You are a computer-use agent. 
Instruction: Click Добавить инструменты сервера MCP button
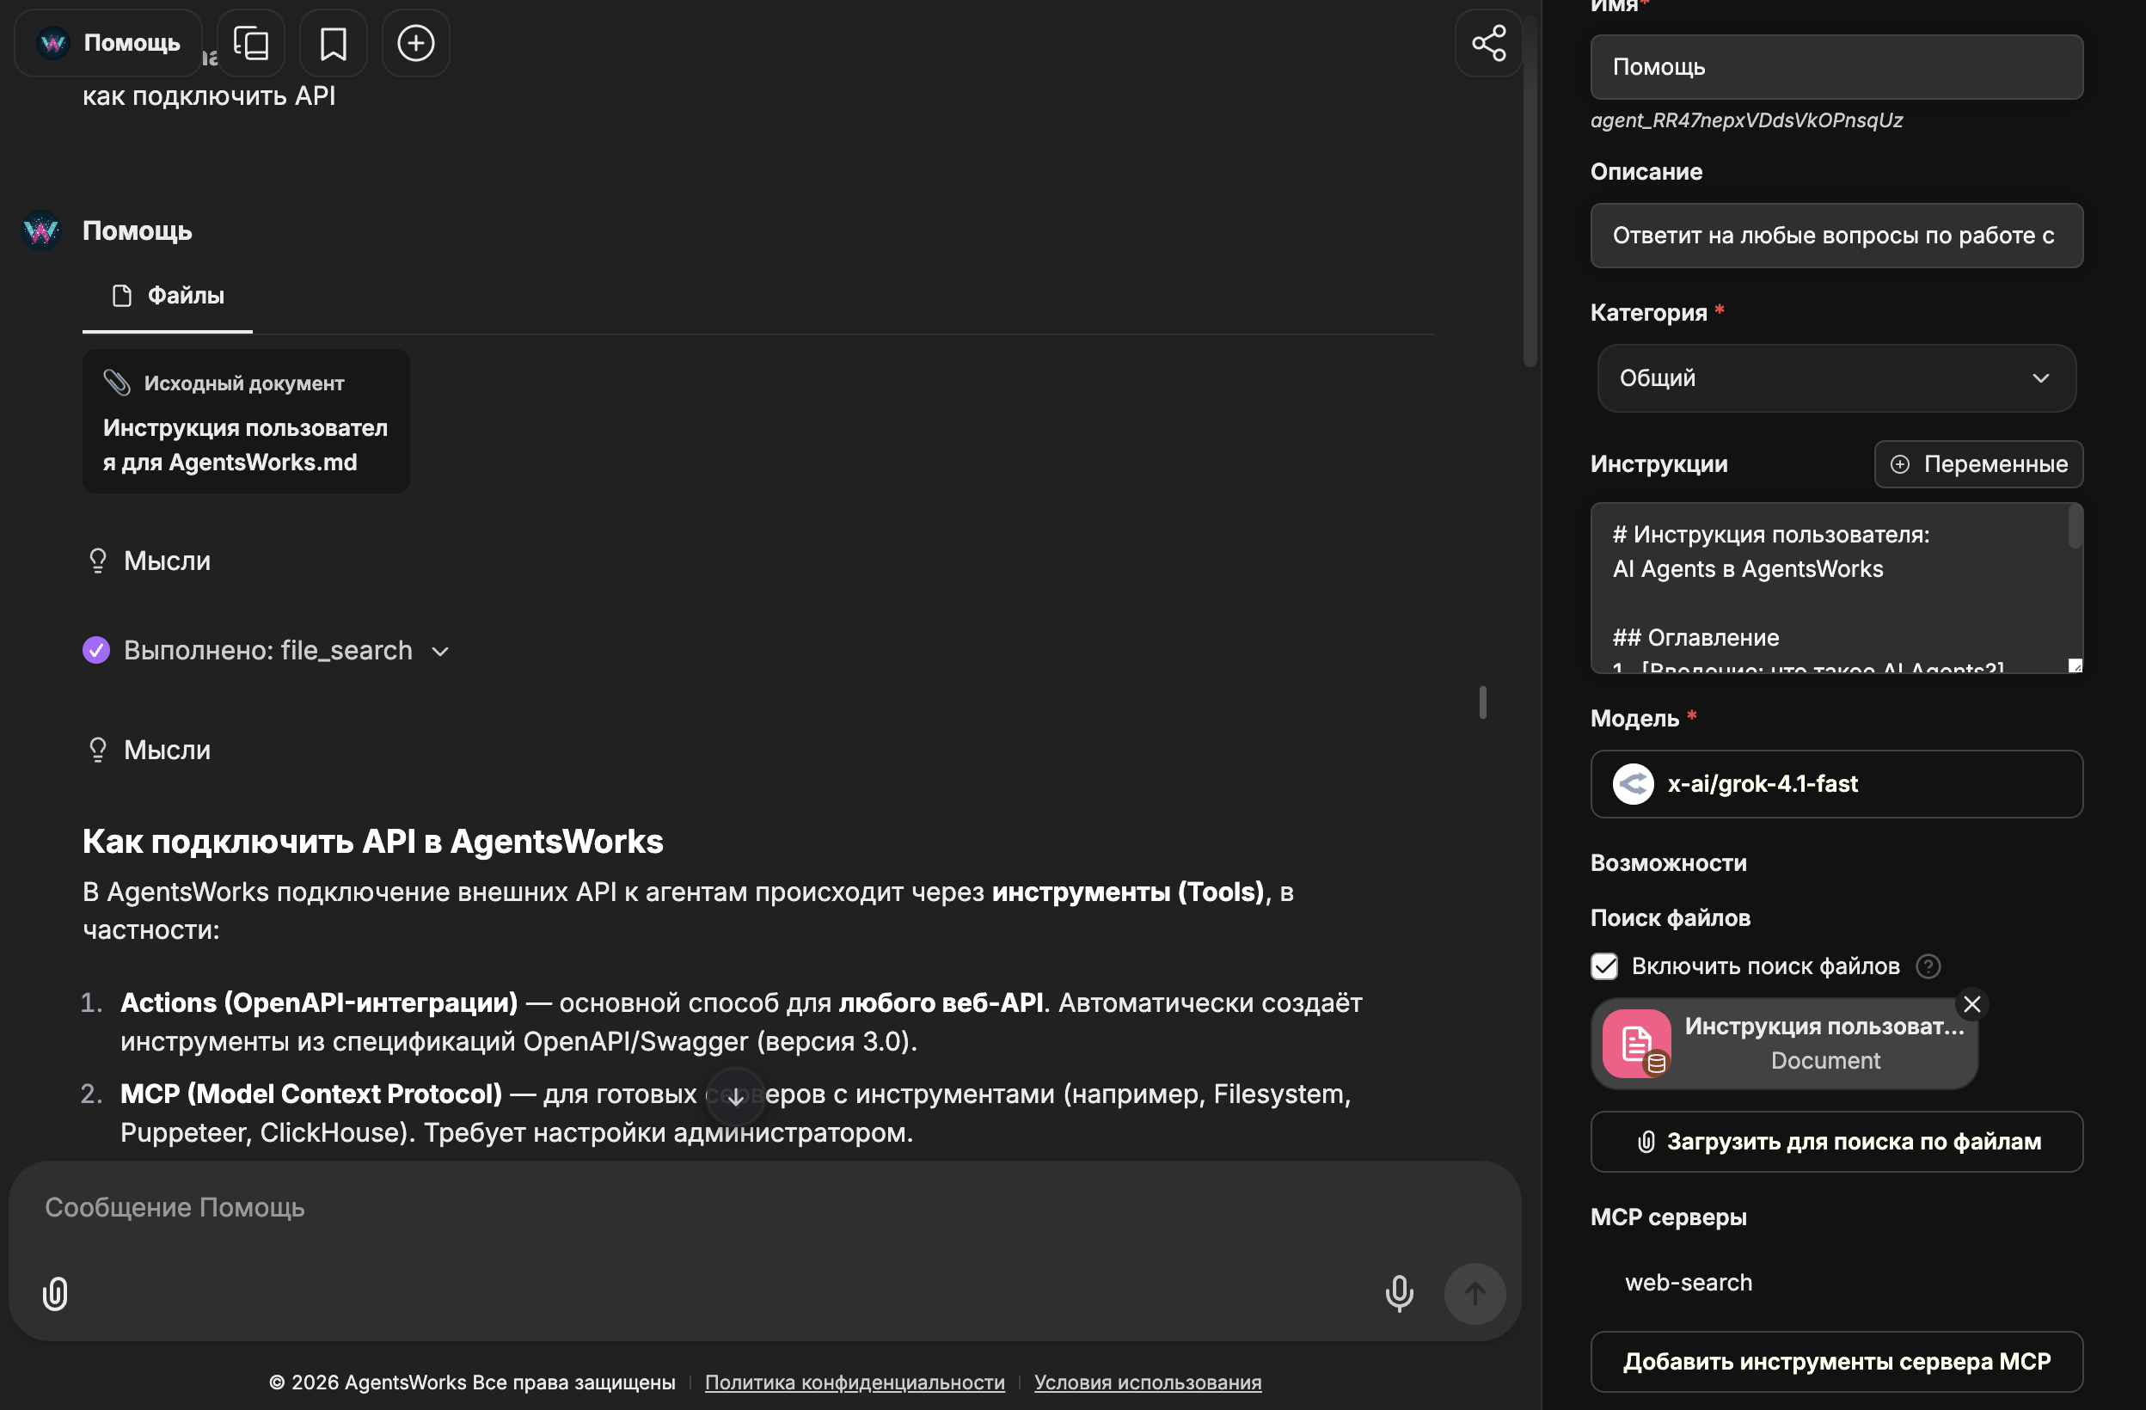coord(1836,1361)
